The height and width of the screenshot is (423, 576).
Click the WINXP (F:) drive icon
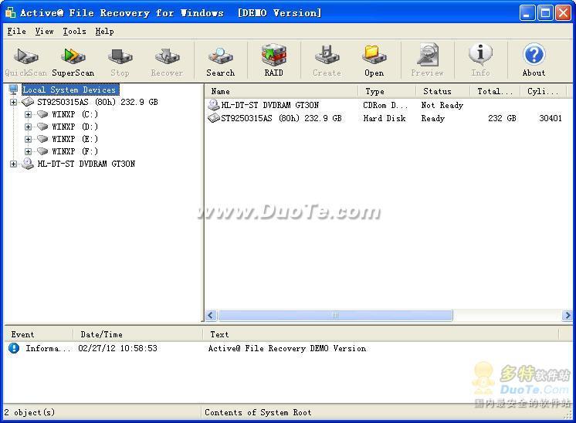(x=42, y=151)
